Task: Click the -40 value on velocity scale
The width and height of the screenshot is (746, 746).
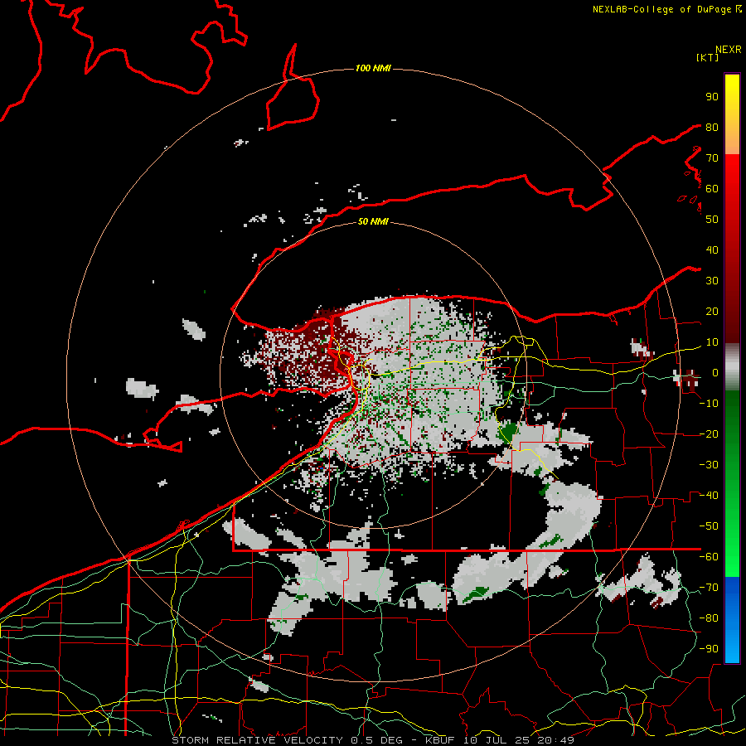Action: point(709,496)
